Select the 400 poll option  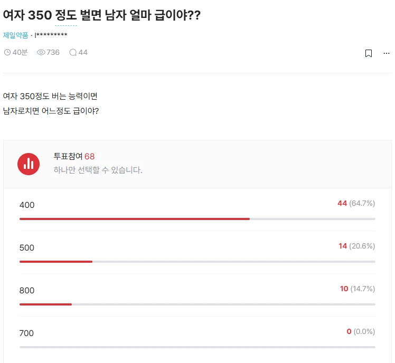[197, 209]
